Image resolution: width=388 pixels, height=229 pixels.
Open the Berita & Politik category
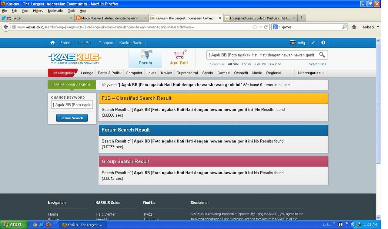pos(110,73)
